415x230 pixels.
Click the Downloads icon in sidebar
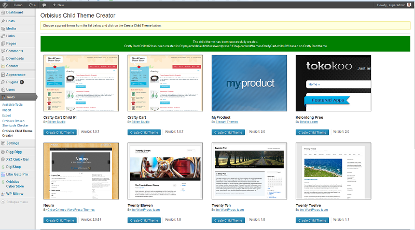click(3, 58)
